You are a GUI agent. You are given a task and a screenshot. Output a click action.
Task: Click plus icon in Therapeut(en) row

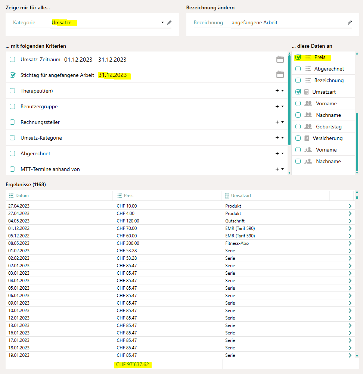coord(277,91)
